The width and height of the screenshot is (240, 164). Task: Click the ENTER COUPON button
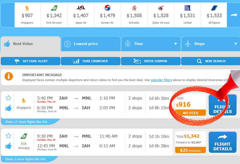[x=151, y=61]
